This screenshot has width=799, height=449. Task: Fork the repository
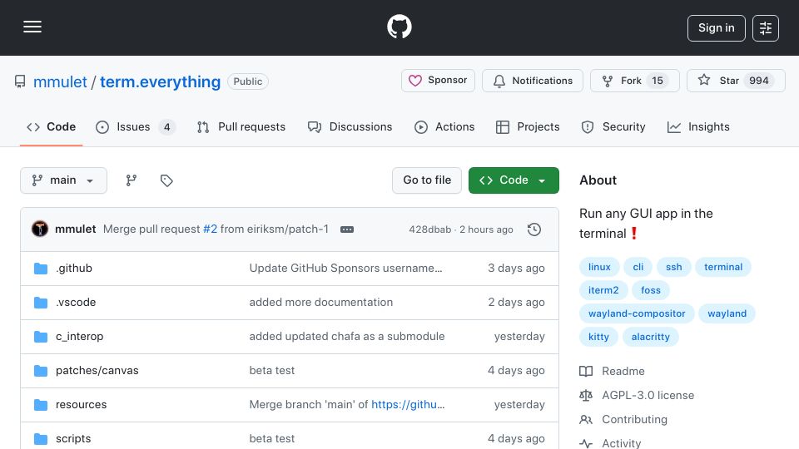(x=635, y=81)
